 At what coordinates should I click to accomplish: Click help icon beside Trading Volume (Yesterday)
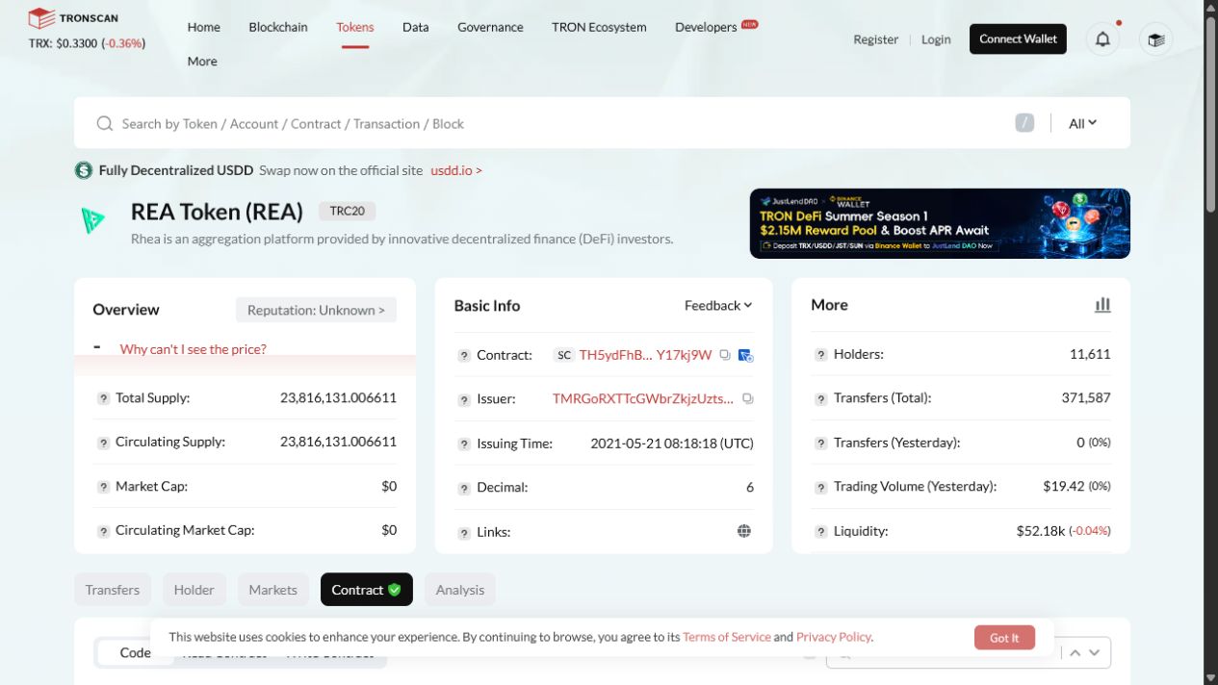tap(821, 487)
